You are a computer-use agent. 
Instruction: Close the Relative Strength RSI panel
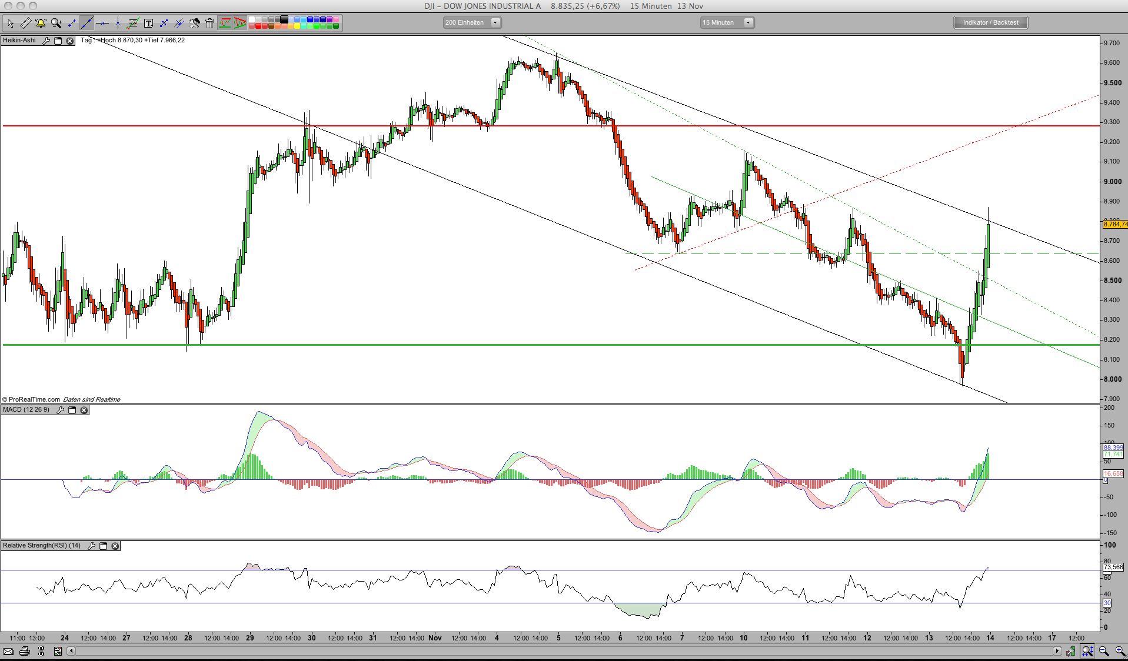point(115,546)
